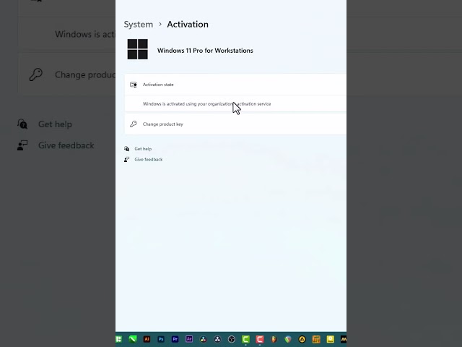Launch Adobe After Effects from the taskbar
The height and width of the screenshot is (347, 462).
[x=189, y=339]
